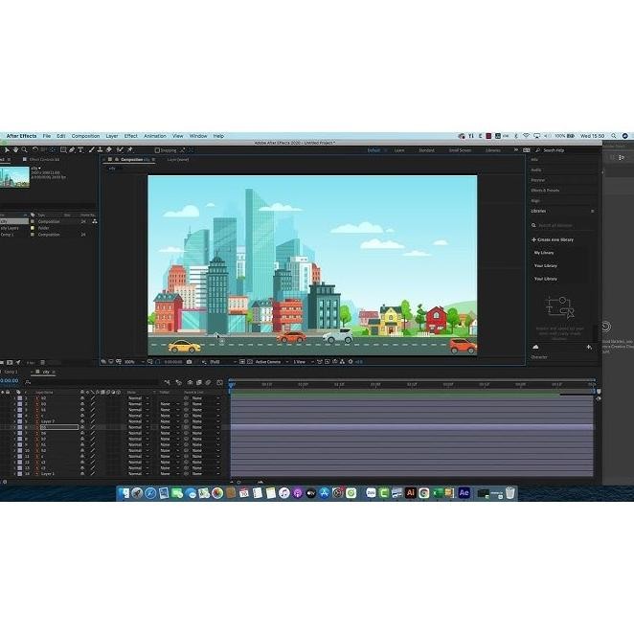Select the Rotation tool
The image size is (634, 634).
(34, 150)
